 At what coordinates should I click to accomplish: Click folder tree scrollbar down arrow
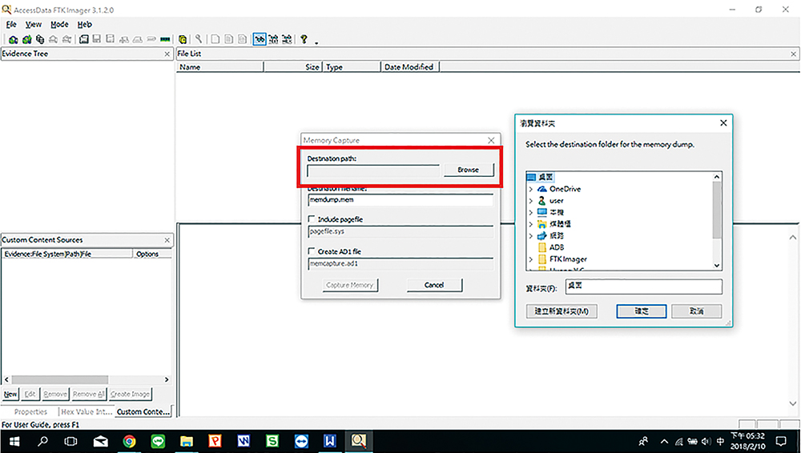(x=717, y=265)
